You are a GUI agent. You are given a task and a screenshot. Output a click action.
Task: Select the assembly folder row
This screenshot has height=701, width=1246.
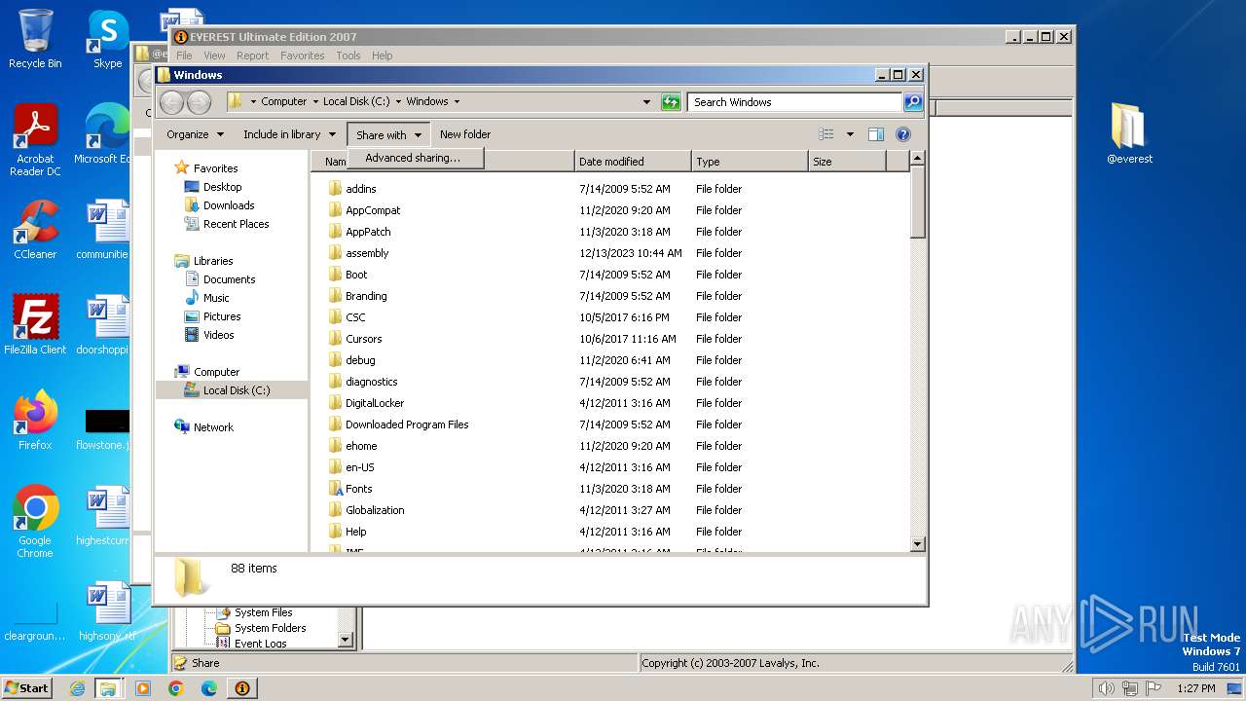click(608, 253)
